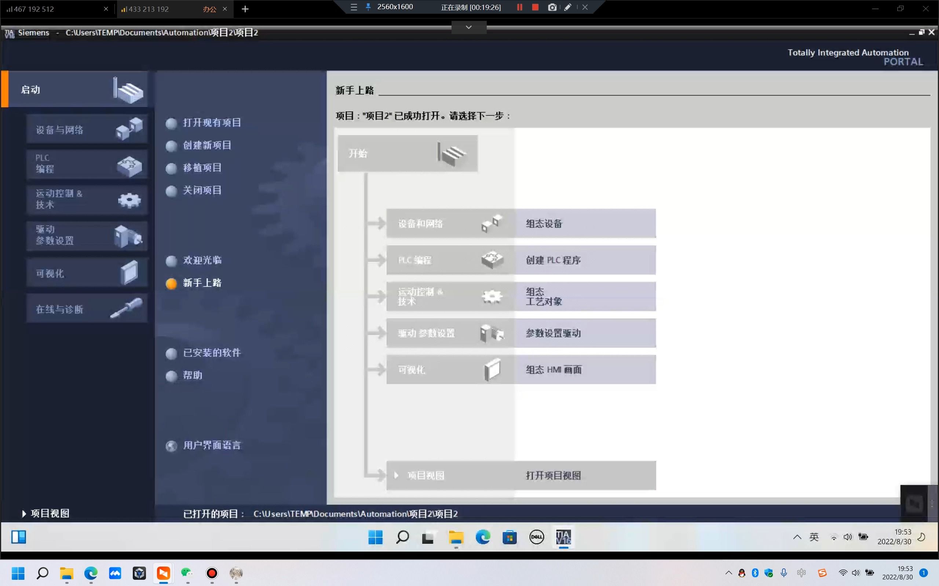Select the 欢迎光临 option bullet
The width and height of the screenshot is (939, 586).
tap(172, 261)
